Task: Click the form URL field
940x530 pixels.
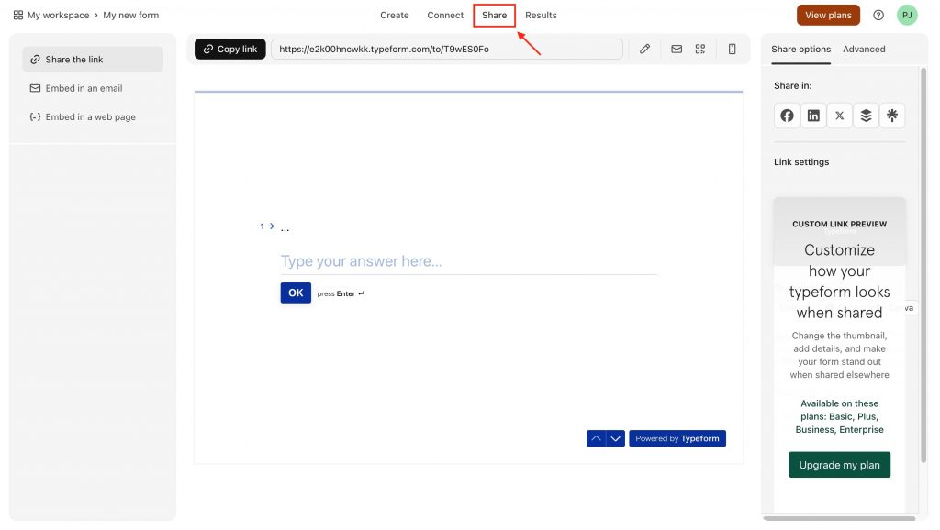Action: point(447,50)
